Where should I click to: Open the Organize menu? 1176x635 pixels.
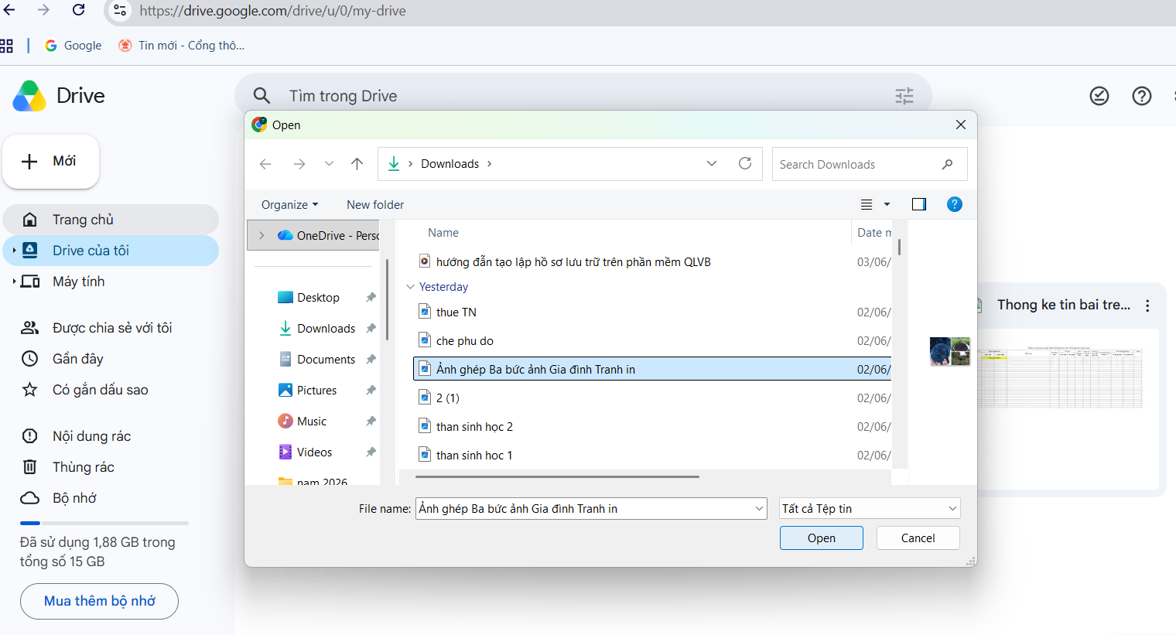(289, 205)
